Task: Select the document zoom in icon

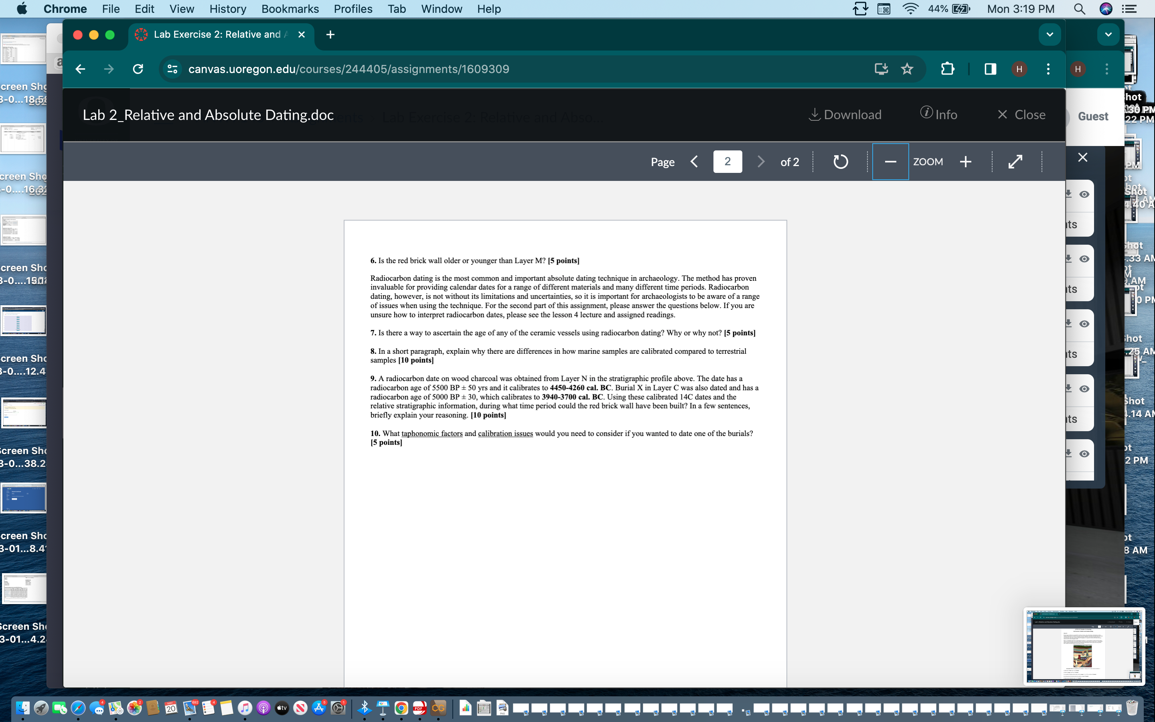Action: (965, 161)
